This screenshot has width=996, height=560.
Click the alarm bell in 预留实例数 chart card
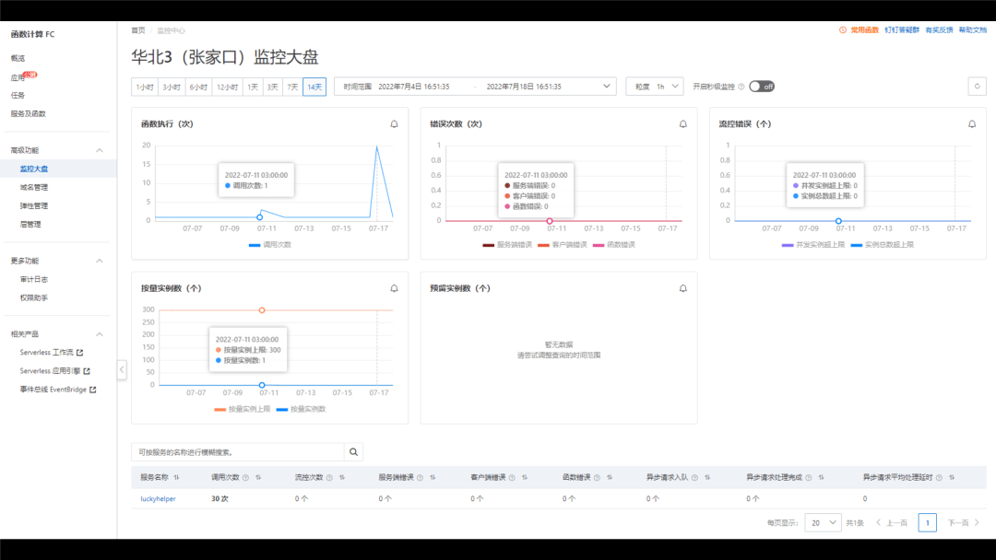click(x=682, y=288)
